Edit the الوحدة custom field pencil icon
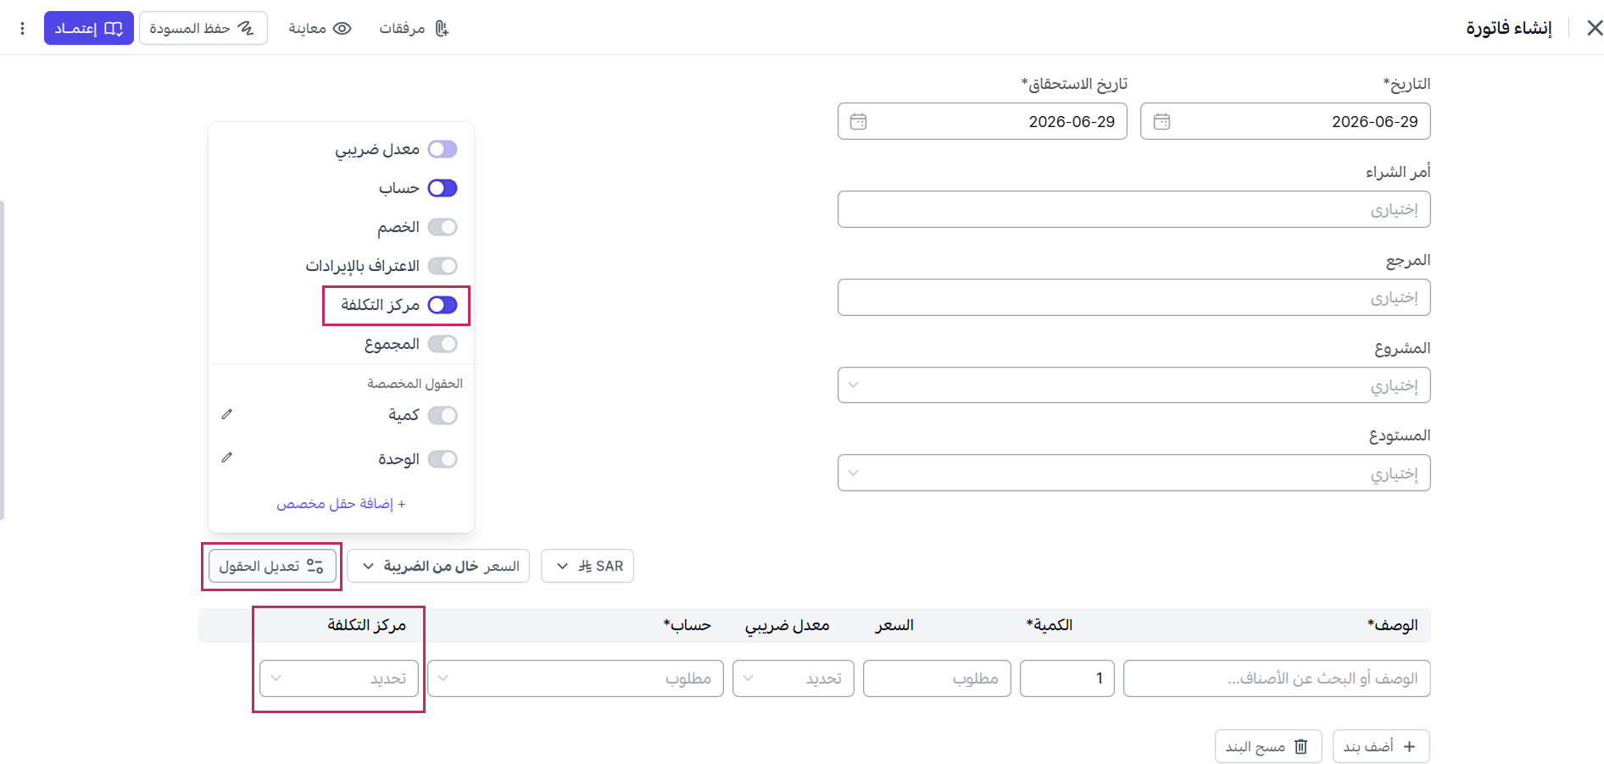Viewport: 1604px width, 764px height. [x=226, y=457]
